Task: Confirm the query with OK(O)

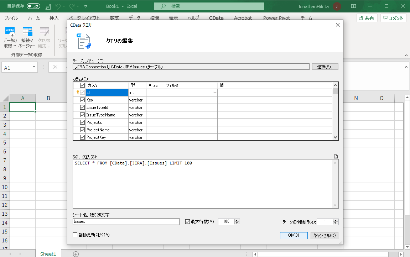Action: point(294,235)
